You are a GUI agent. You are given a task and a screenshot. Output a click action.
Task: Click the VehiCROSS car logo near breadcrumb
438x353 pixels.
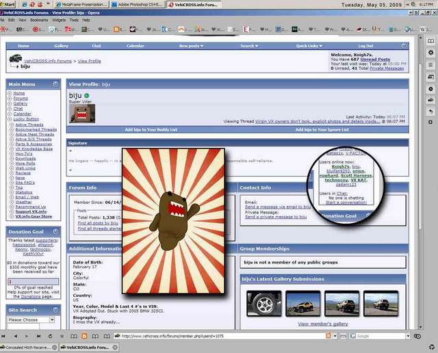[16, 58]
